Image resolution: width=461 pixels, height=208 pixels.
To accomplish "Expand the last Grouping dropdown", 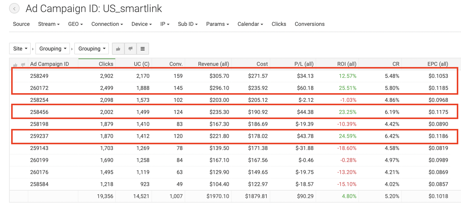I will click(x=91, y=49).
